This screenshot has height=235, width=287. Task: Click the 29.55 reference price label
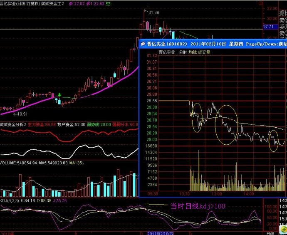(x=151, y=101)
